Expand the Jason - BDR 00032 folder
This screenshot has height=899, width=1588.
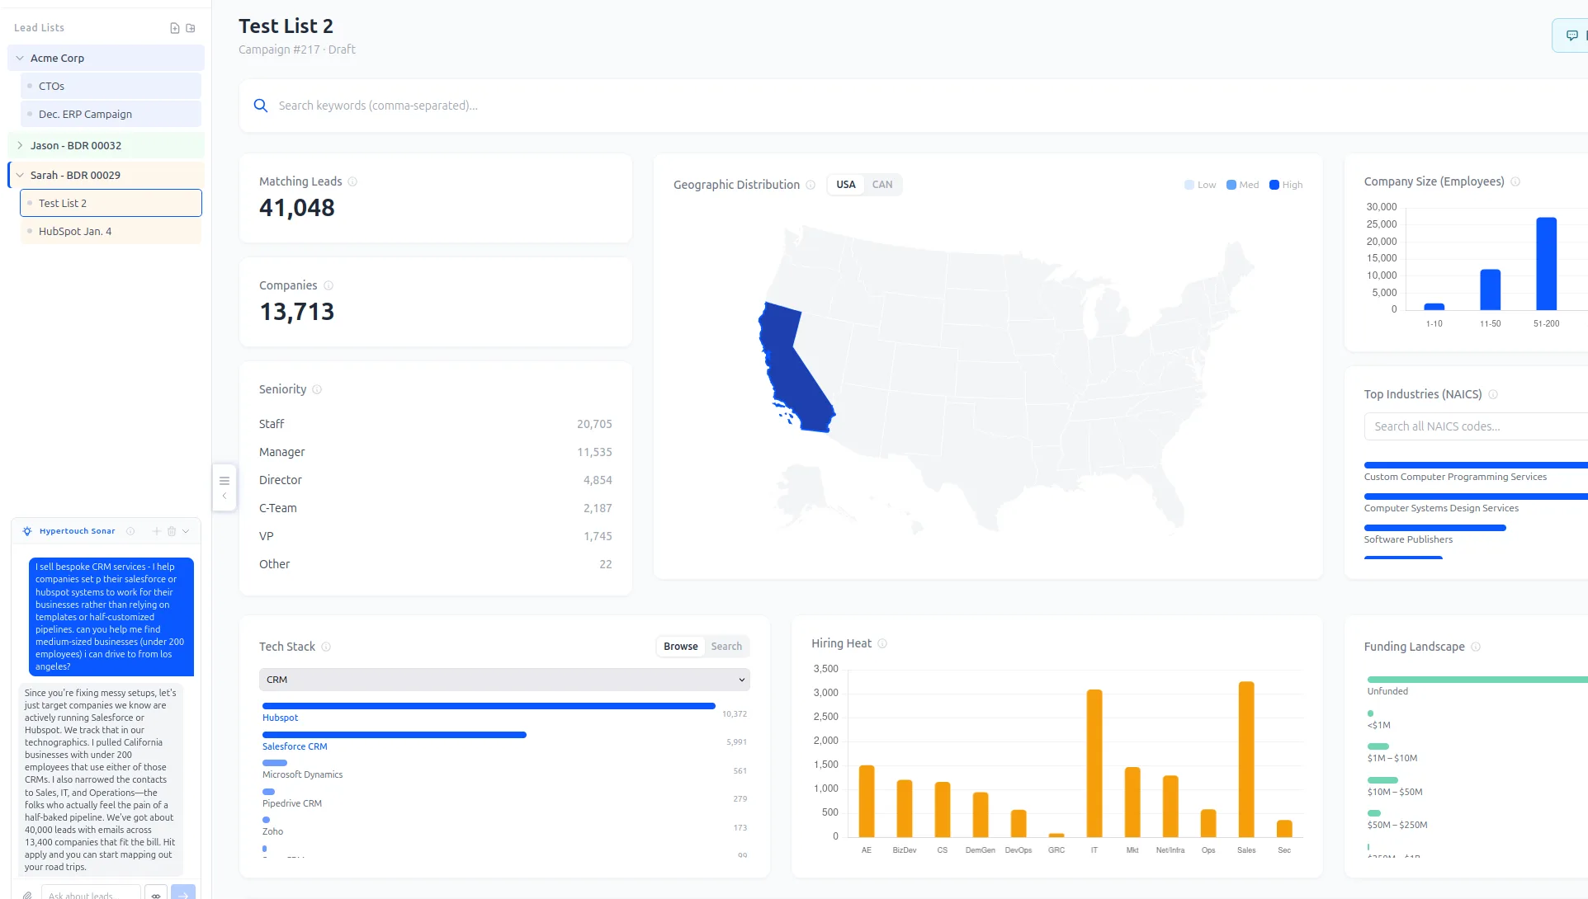tap(20, 145)
